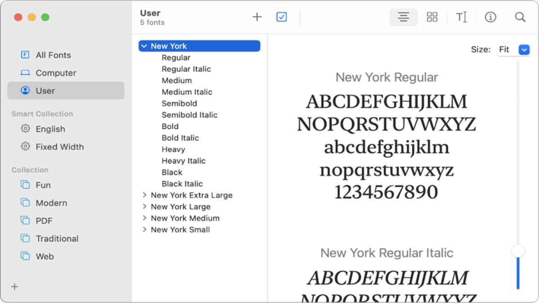This screenshot has width=539, height=303.
Task: Show font information with the info icon
Action: [x=490, y=17]
